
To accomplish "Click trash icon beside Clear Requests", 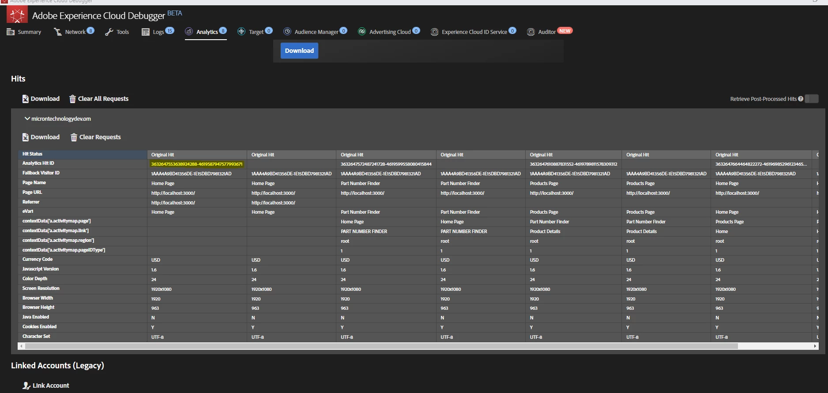I will [74, 137].
